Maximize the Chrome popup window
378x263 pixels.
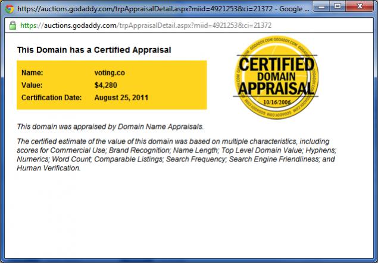pyautogui.click(x=338, y=7)
